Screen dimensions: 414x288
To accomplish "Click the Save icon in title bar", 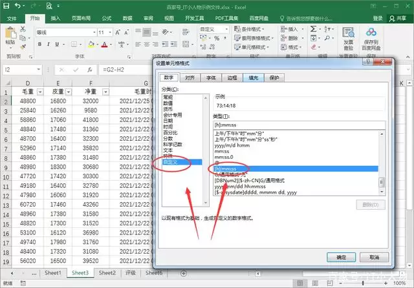I will point(6,6).
